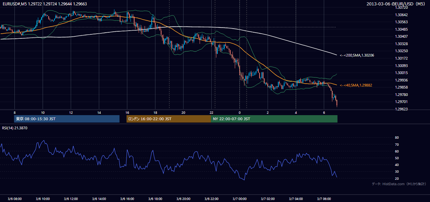
Task: Click price axis value 1.30642
Action: [x=401, y=15]
